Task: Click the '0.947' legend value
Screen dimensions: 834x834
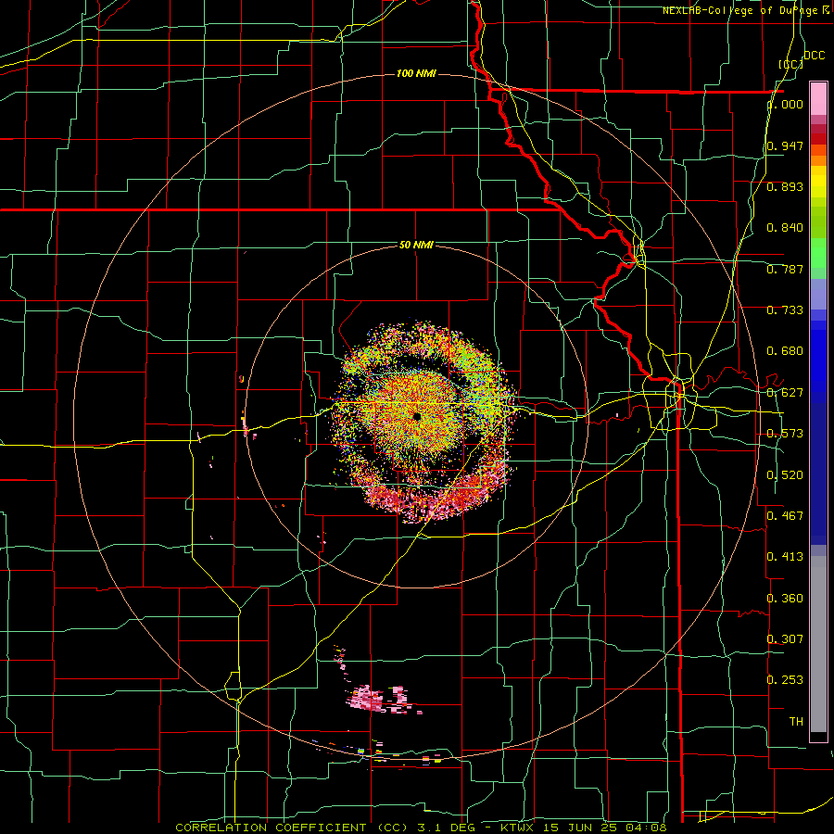Action: coord(785,145)
